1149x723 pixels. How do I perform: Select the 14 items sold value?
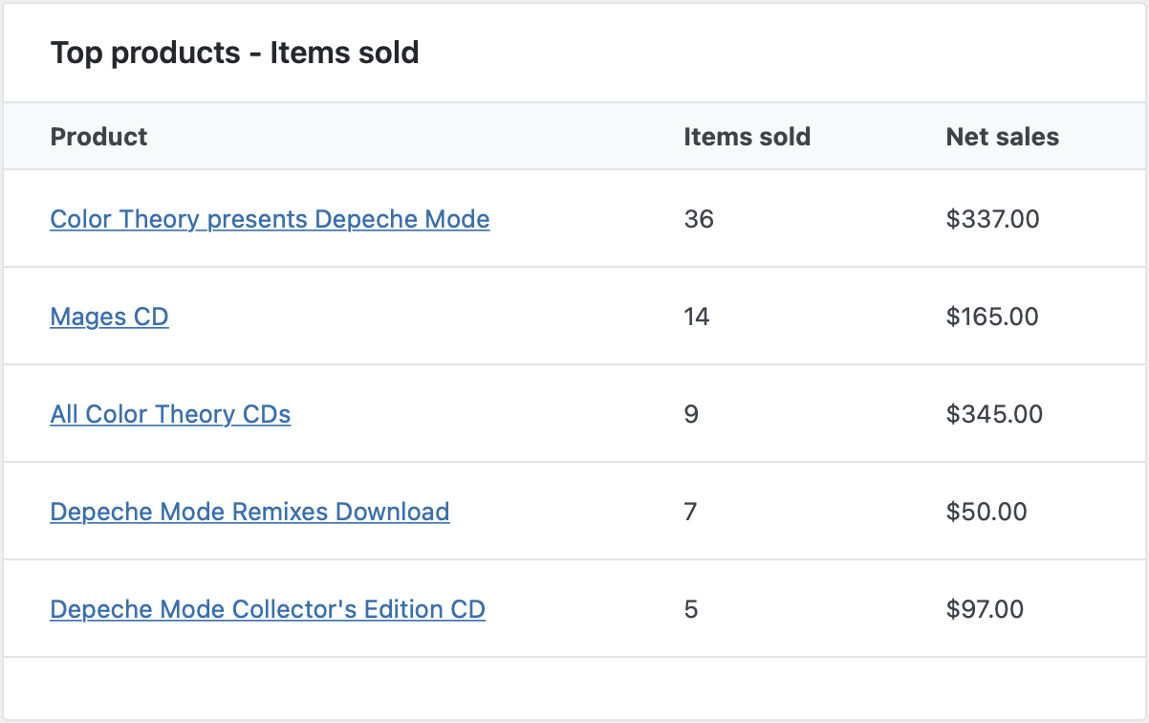click(x=697, y=317)
